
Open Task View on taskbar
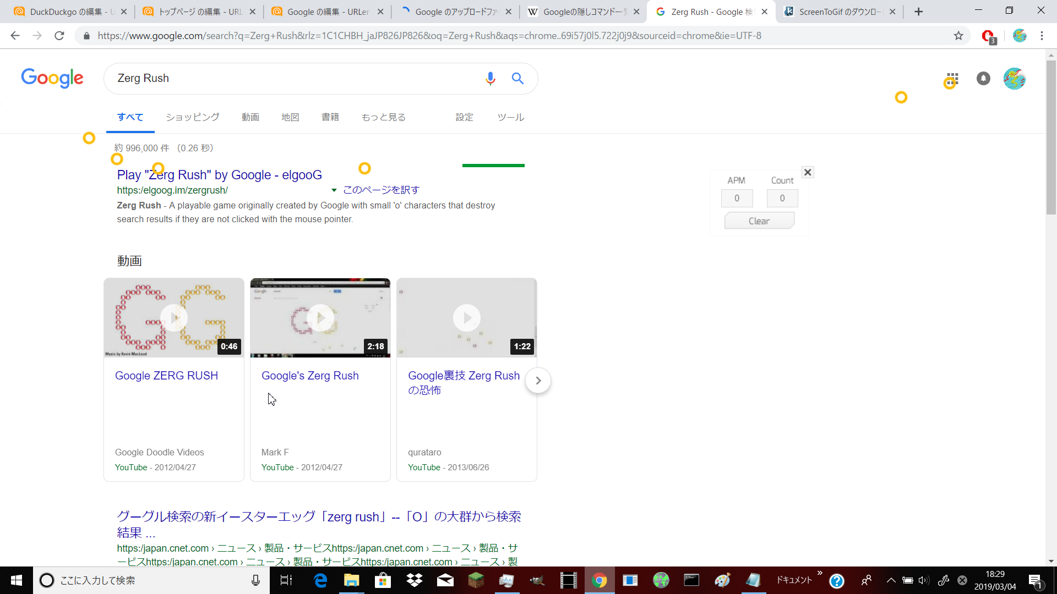pyautogui.click(x=286, y=580)
